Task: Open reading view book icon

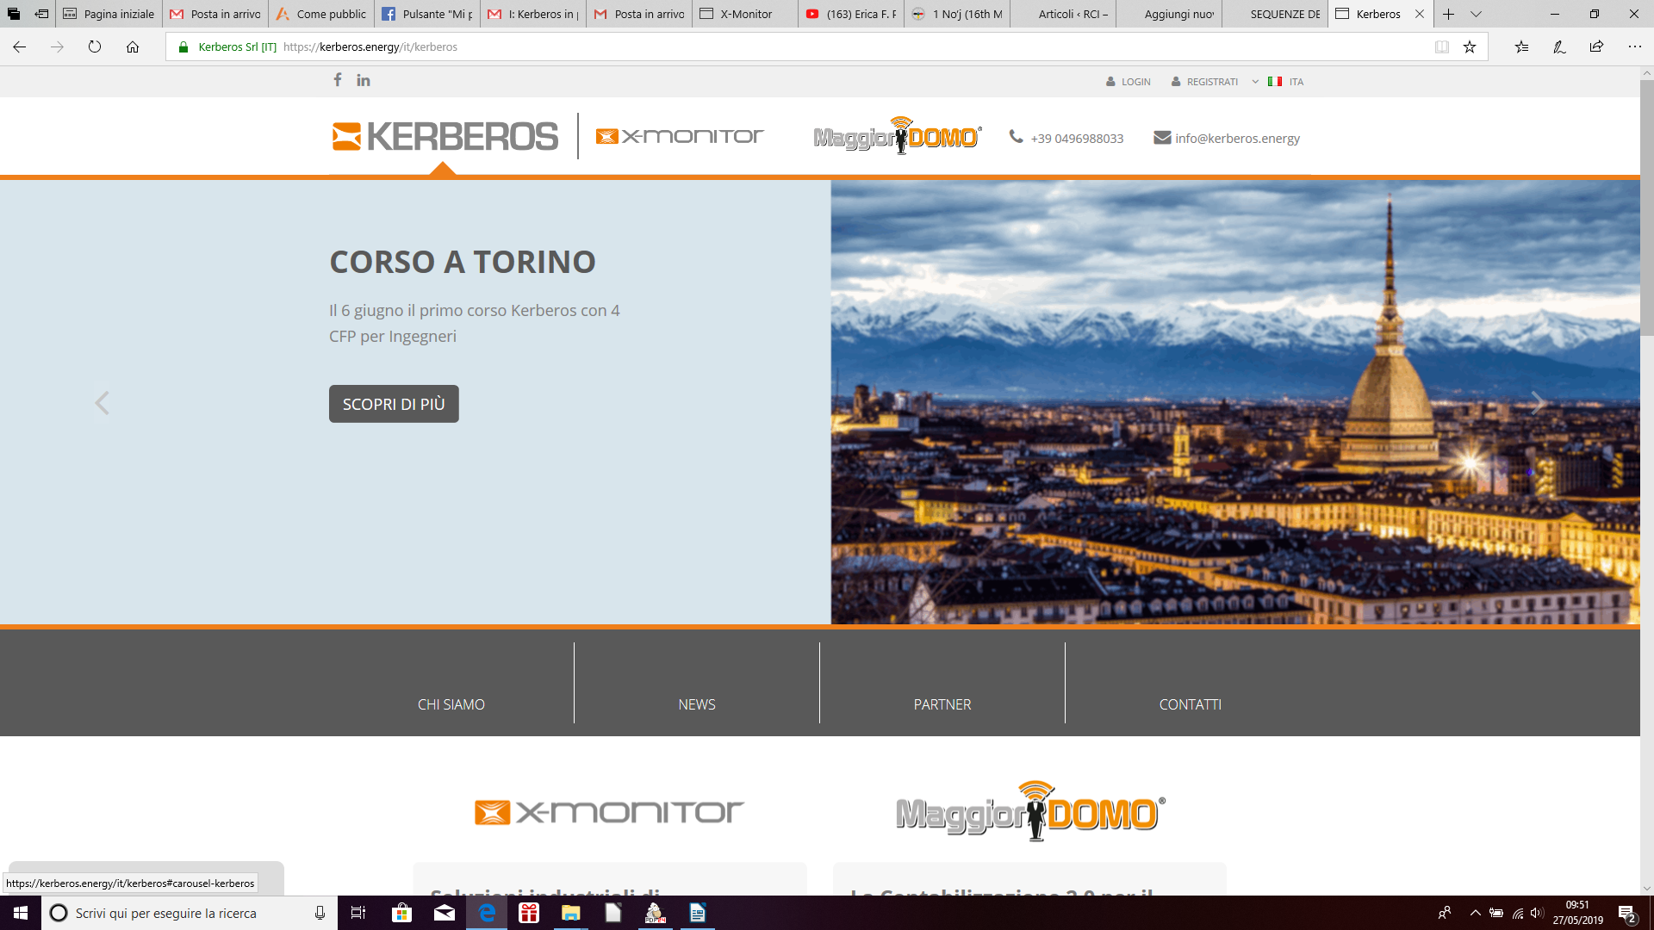Action: coord(1441,47)
